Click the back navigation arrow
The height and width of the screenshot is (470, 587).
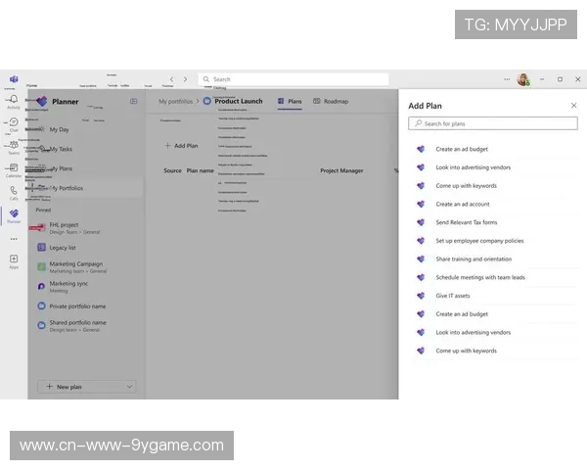[172, 79]
